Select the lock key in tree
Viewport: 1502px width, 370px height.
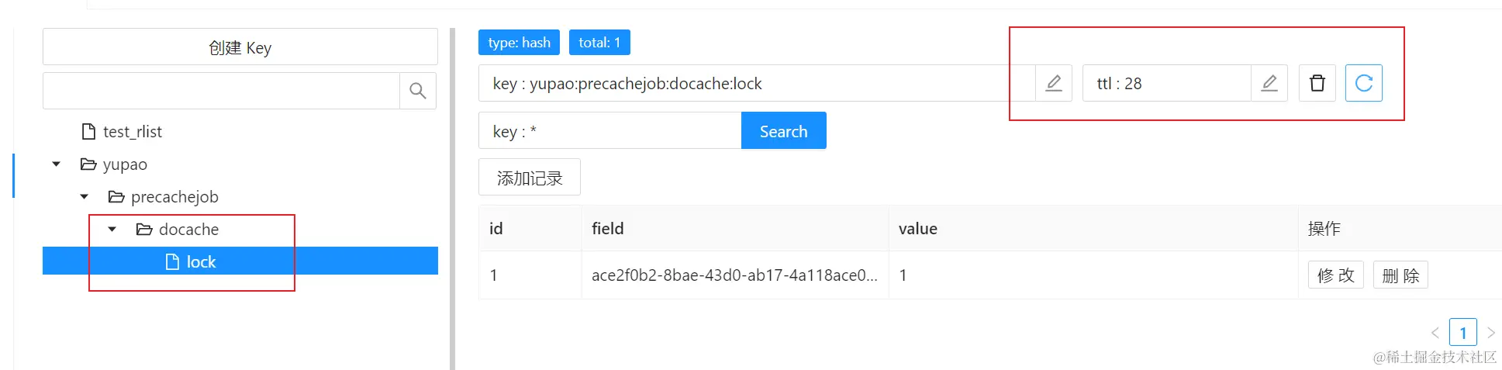click(201, 262)
